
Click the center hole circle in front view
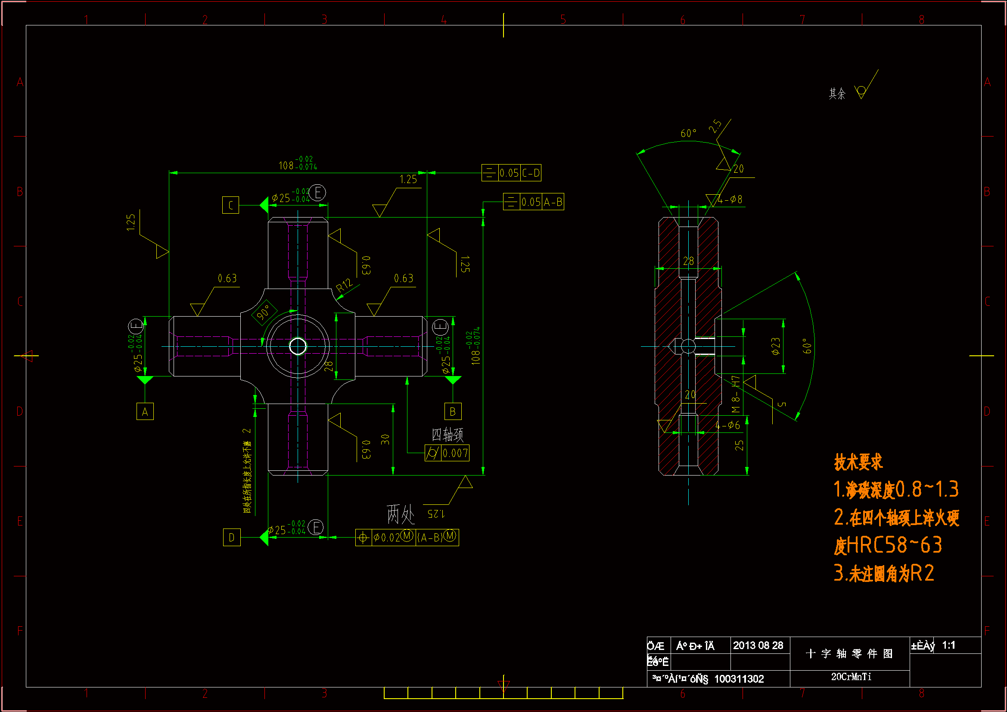298,346
